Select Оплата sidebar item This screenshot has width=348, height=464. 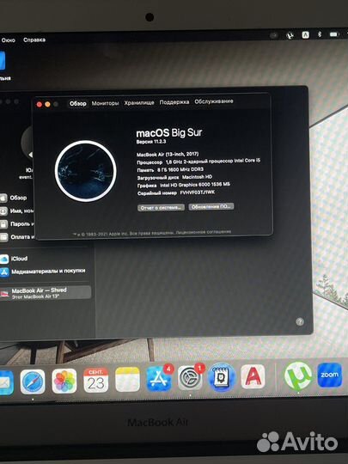tap(17, 237)
